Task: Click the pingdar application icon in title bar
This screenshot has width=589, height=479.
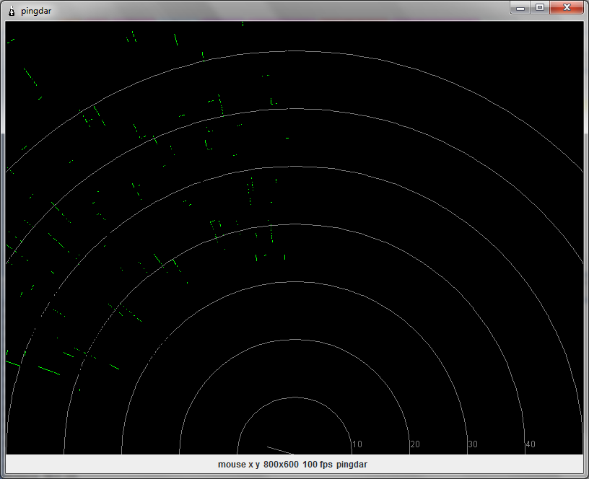Action: [12, 12]
